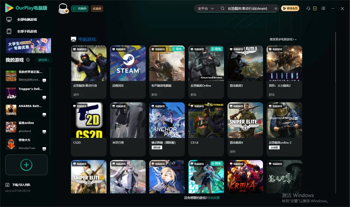Click the OurPlay logo icon
Viewport: 350px width, 207px height.
click(9, 8)
